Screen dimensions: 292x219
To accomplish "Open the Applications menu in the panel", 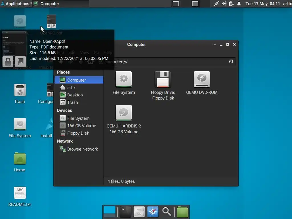I will pos(16,3).
